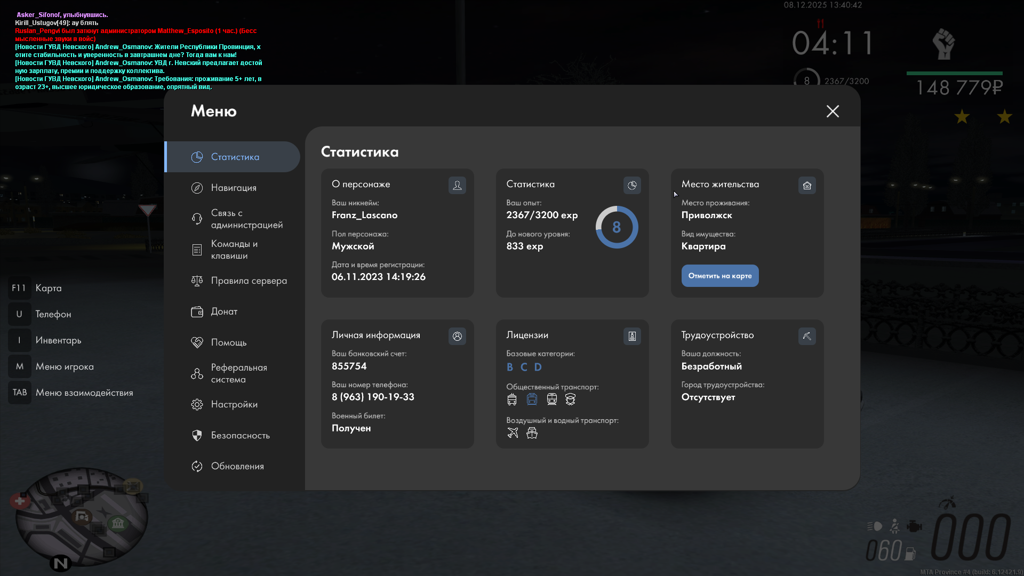Open the Обновления section
This screenshot has height=576, width=1024.
pos(237,466)
